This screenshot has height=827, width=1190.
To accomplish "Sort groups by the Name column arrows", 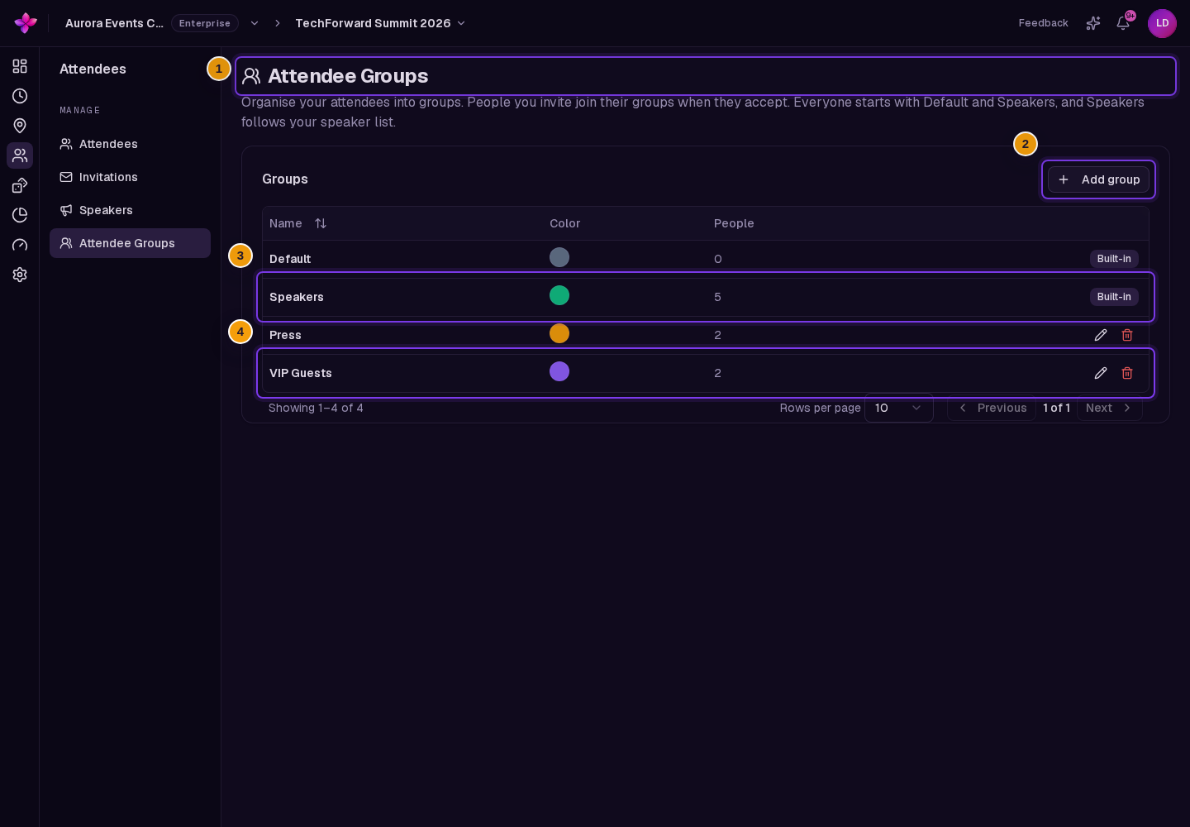I will (321, 223).
